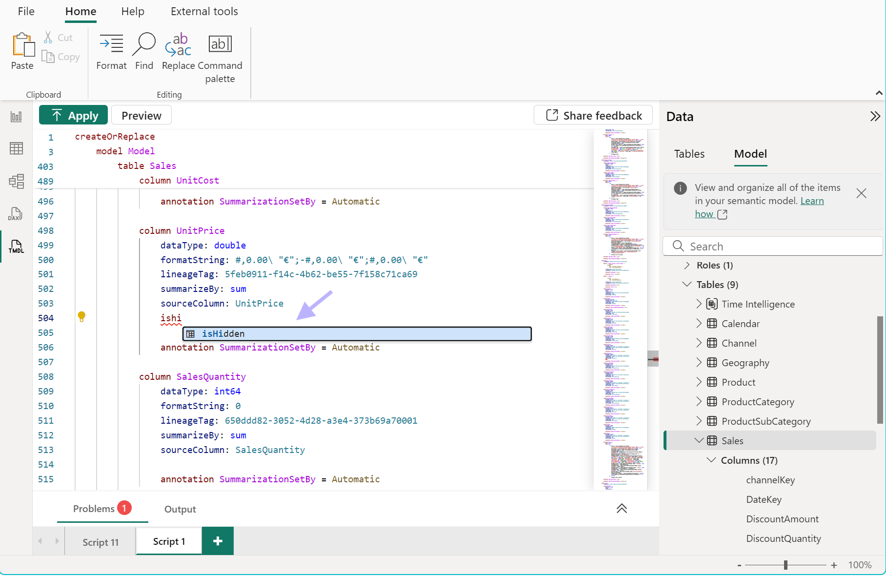Open the Problems tab
This screenshot has width=886, height=577.
(102, 509)
